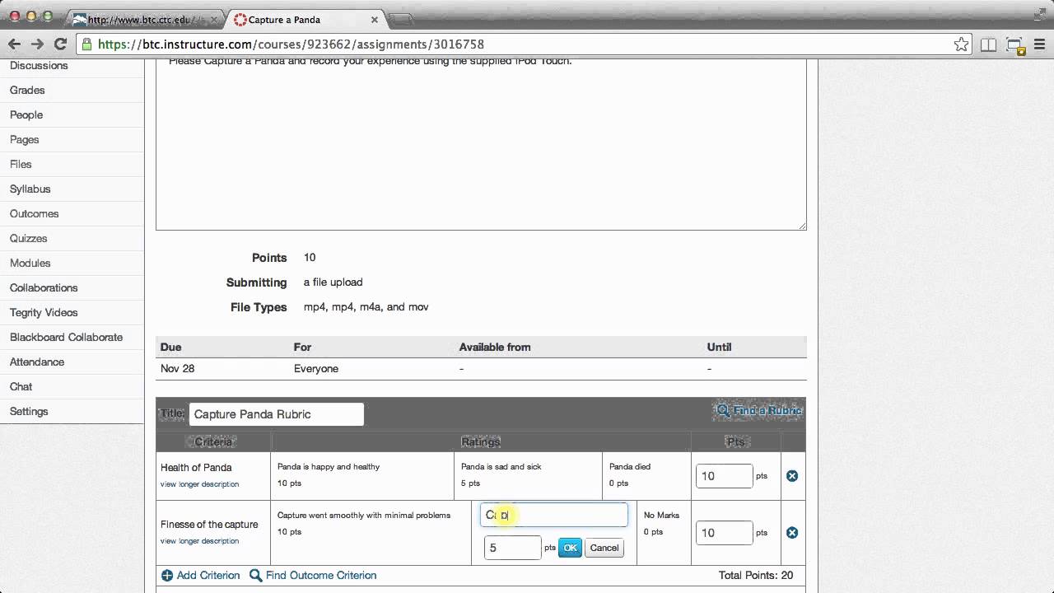The height and width of the screenshot is (593, 1054).
Task: Click the rating points field showing 5
Action: click(x=513, y=548)
